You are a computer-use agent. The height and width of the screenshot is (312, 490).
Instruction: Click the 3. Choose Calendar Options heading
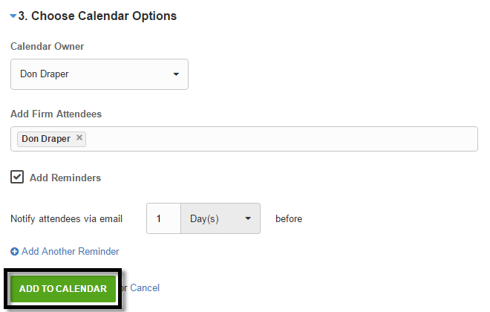[97, 16]
